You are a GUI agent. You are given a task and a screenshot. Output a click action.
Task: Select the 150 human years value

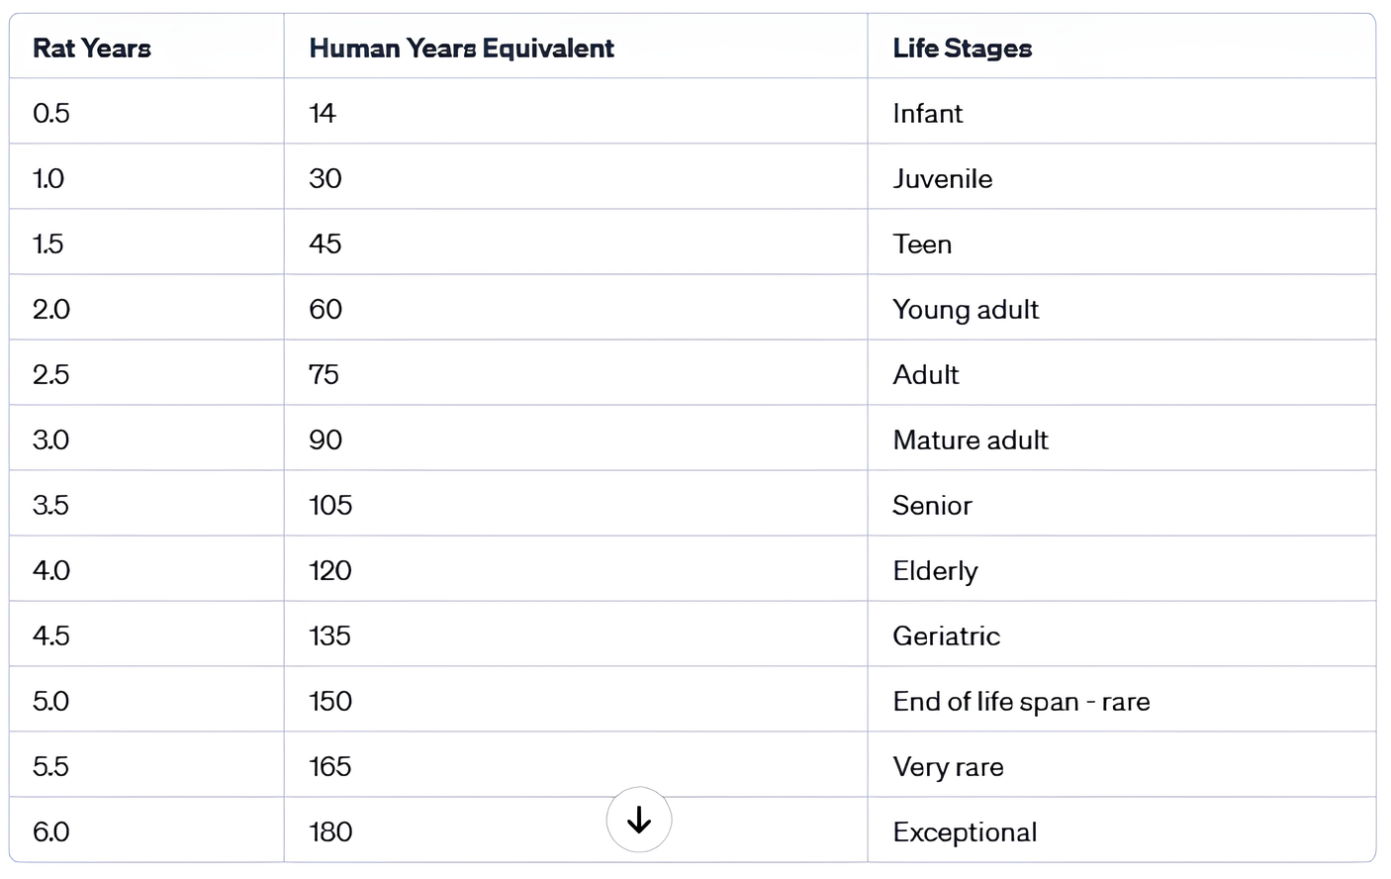click(328, 701)
